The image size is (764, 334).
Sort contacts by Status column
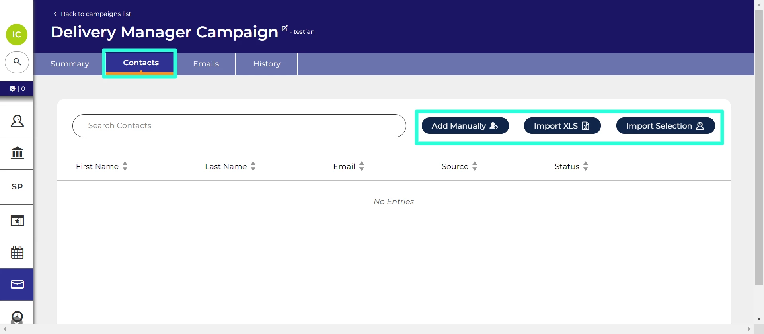click(585, 166)
